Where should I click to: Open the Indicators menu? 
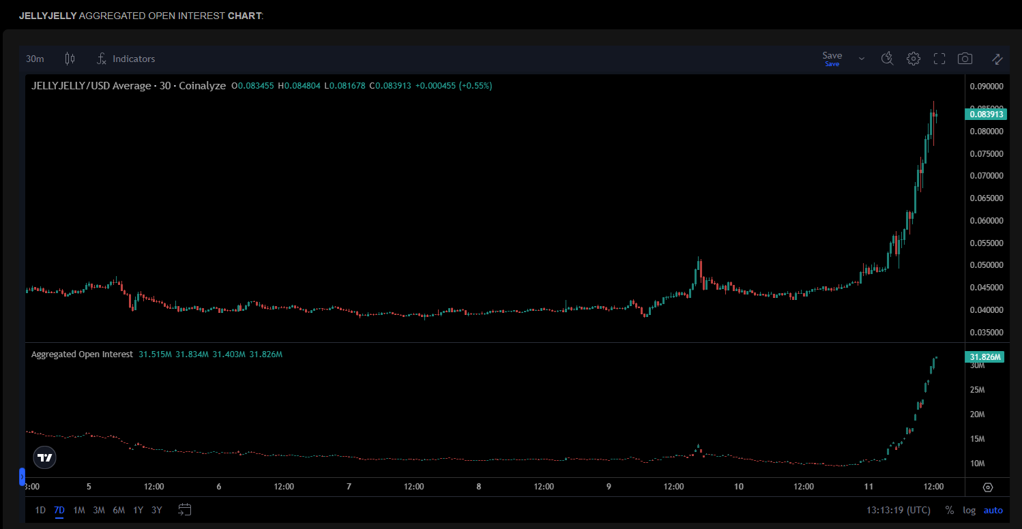(126, 59)
